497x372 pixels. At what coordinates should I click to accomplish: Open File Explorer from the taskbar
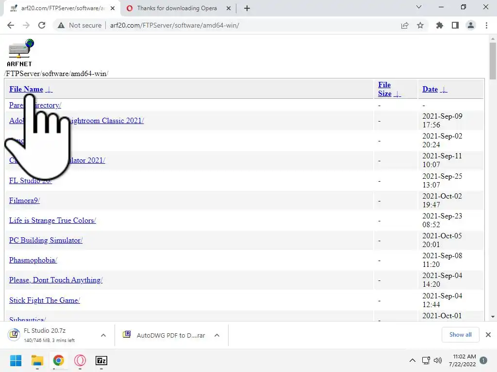click(x=37, y=360)
